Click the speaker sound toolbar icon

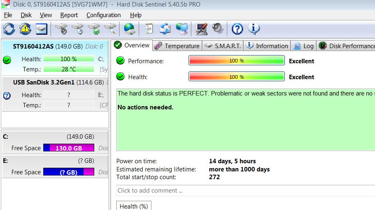click(x=217, y=29)
